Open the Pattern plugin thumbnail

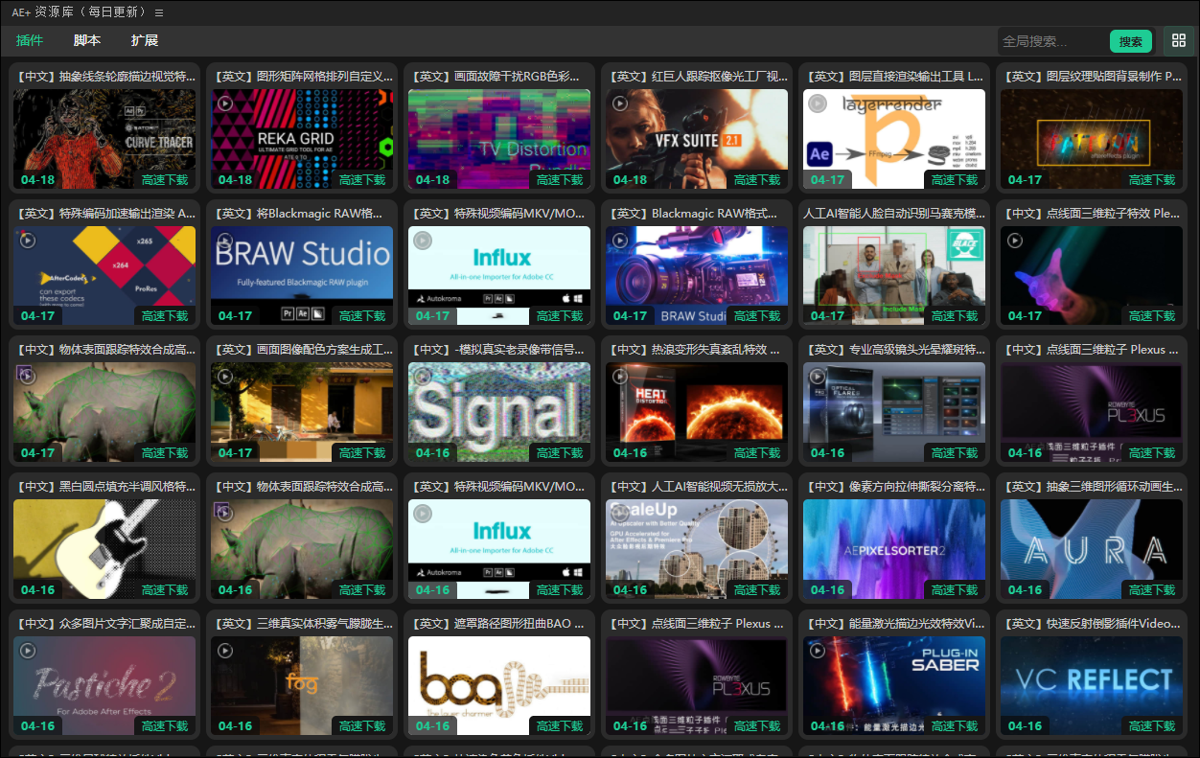pos(1092,139)
